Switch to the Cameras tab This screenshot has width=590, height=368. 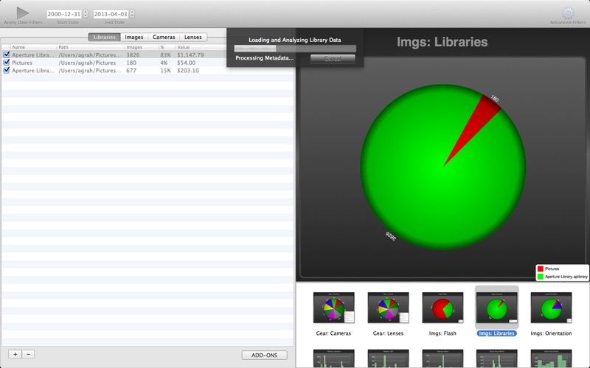coord(164,37)
